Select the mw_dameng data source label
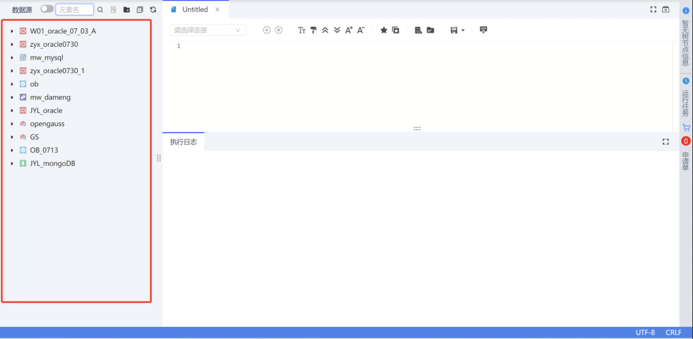 pos(51,97)
